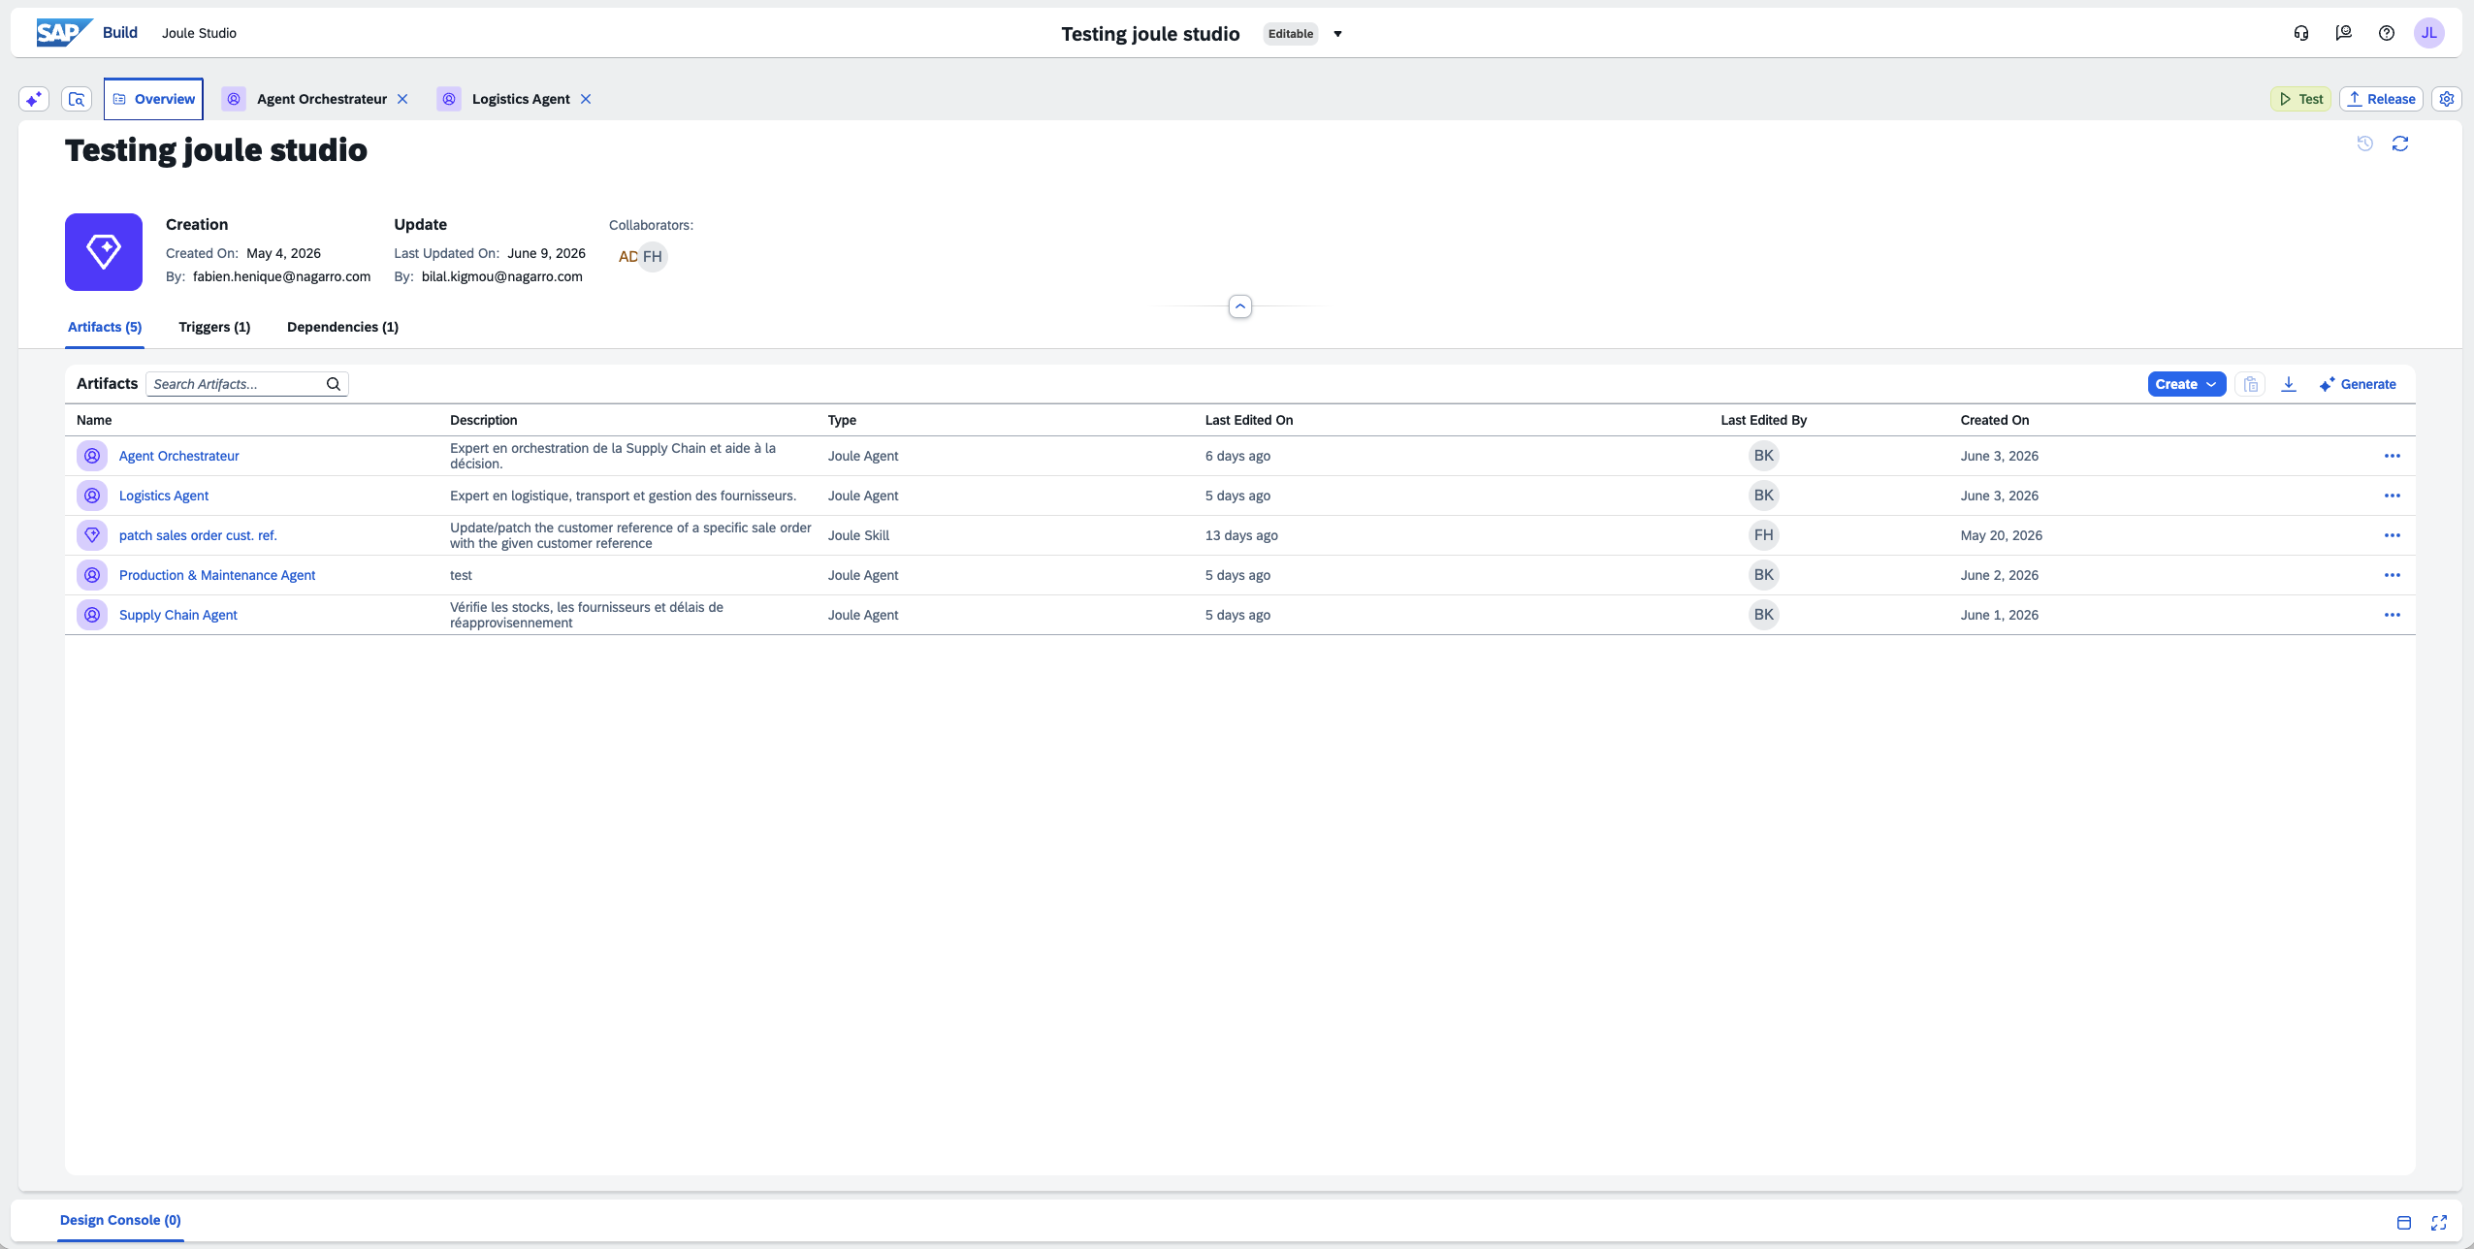Click the patch sales order skill icon
The height and width of the screenshot is (1249, 2474).
[92, 535]
